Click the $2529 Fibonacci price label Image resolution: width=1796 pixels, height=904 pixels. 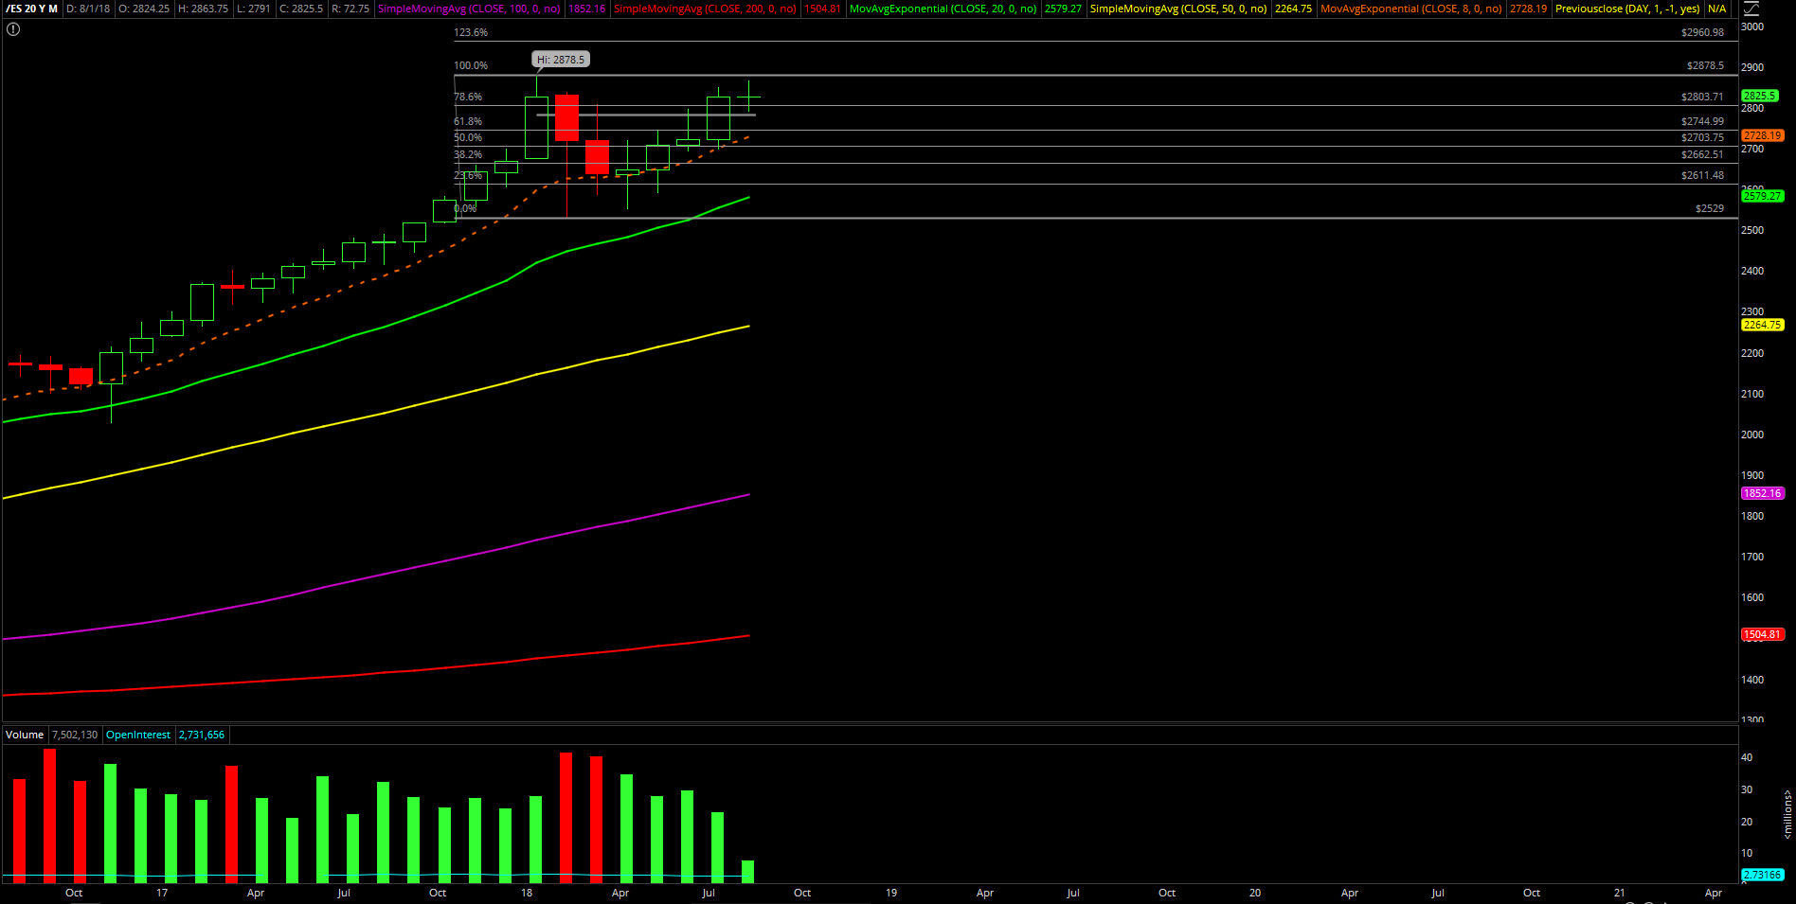point(1710,208)
